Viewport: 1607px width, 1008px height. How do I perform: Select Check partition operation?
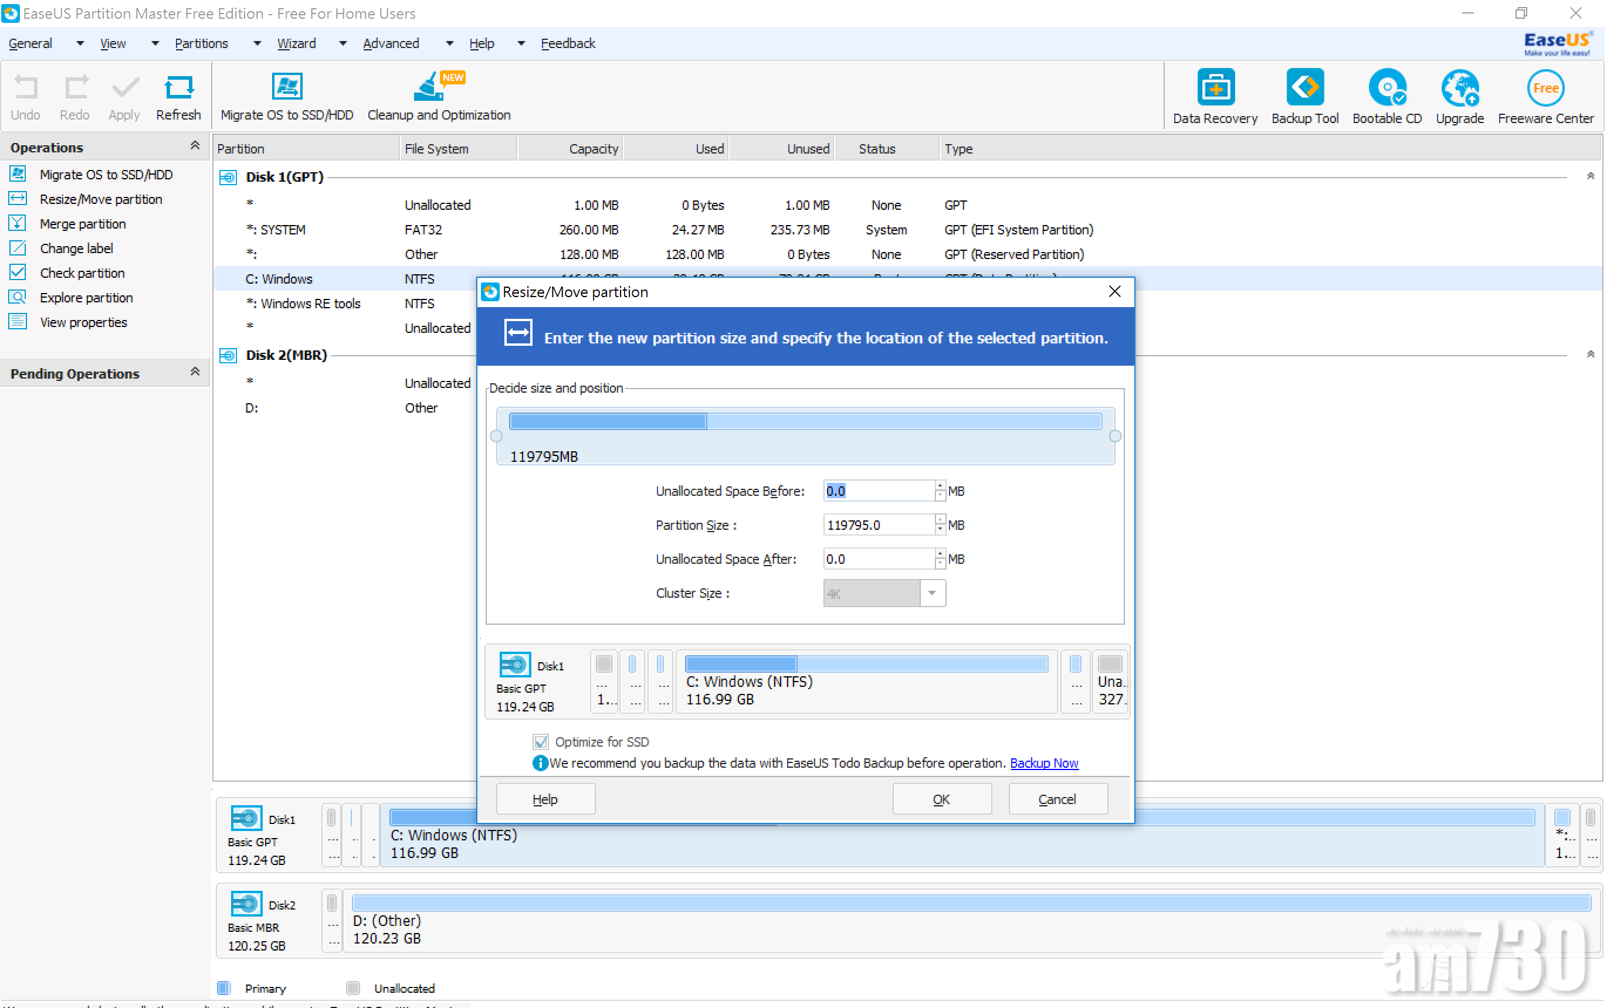coord(82,273)
